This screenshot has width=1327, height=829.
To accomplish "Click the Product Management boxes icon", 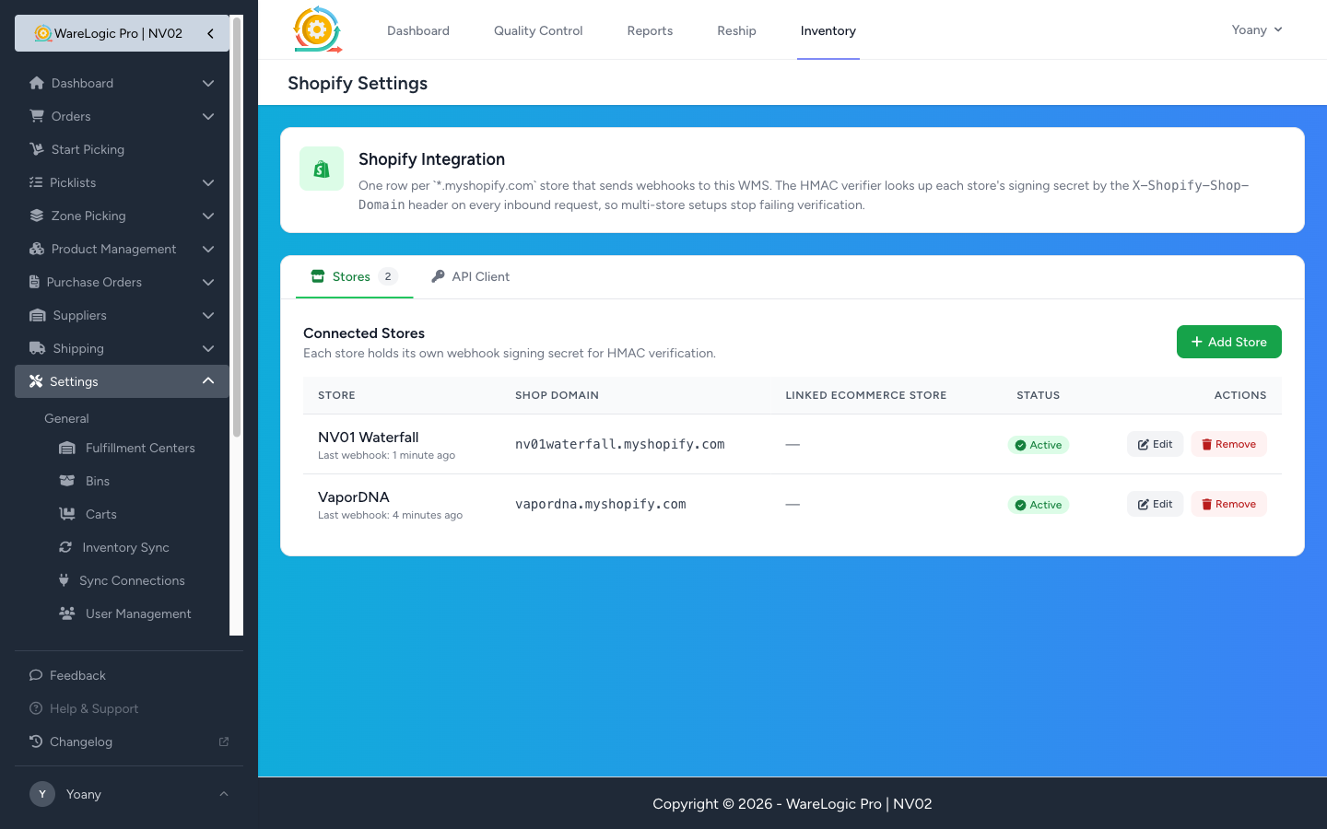I will click(37, 249).
